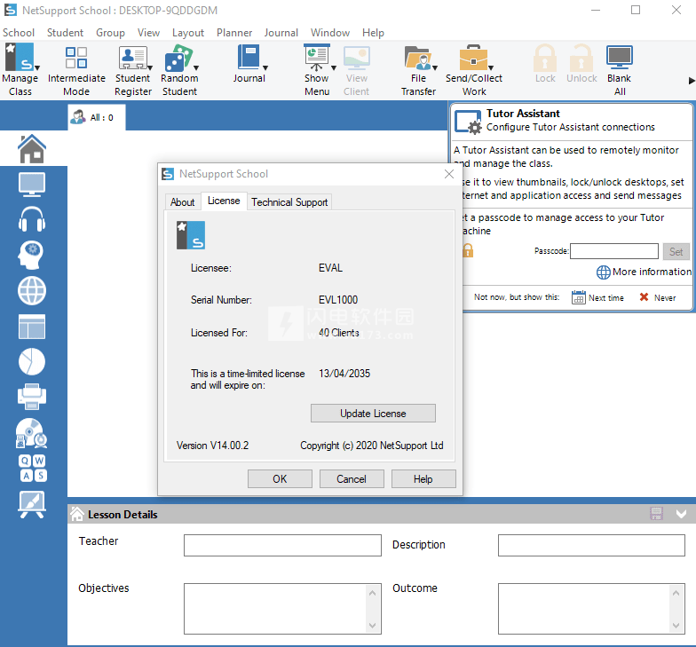Click the Passcode input field
This screenshot has height=647, width=696.
(x=614, y=251)
